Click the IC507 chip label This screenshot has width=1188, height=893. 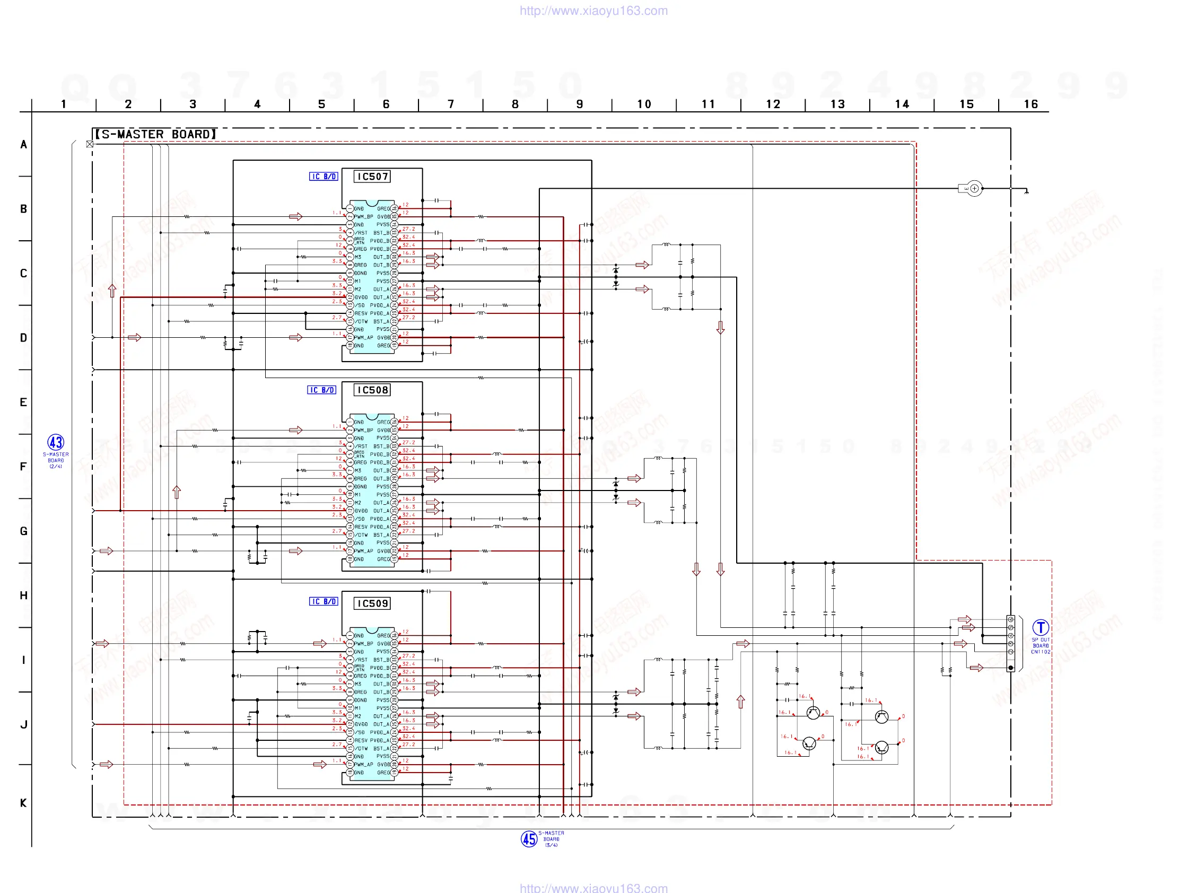coord(373,177)
